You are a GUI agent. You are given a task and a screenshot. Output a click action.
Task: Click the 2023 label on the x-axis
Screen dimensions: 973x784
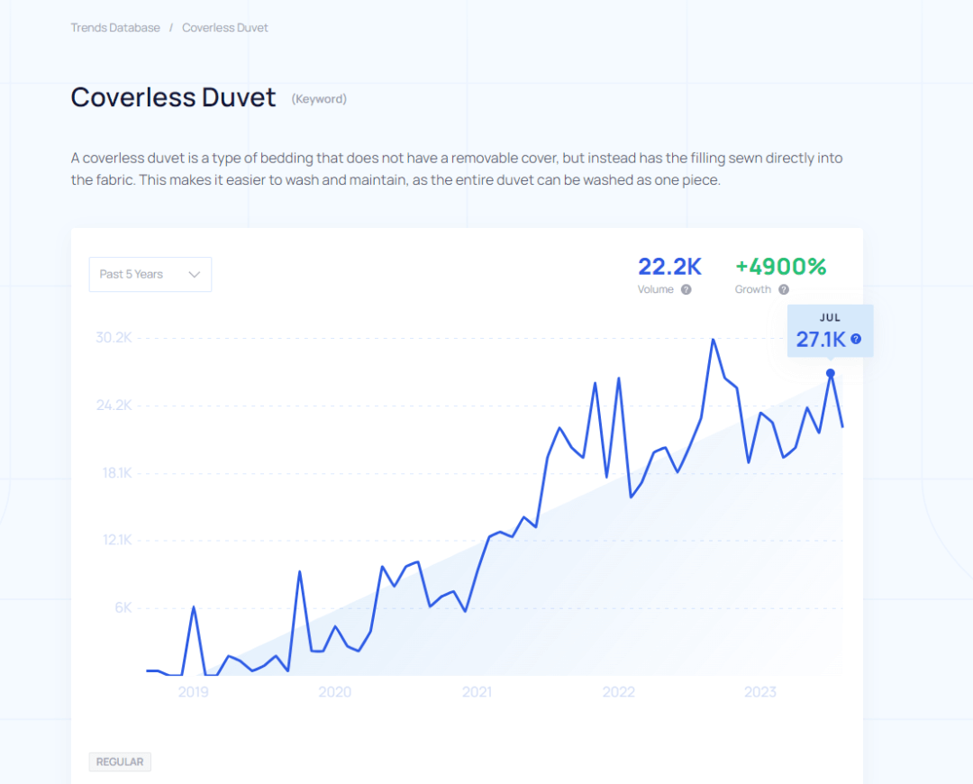point(760,692)
